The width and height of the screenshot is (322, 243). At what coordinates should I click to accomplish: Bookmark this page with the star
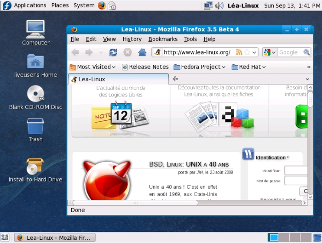[247, 52]
